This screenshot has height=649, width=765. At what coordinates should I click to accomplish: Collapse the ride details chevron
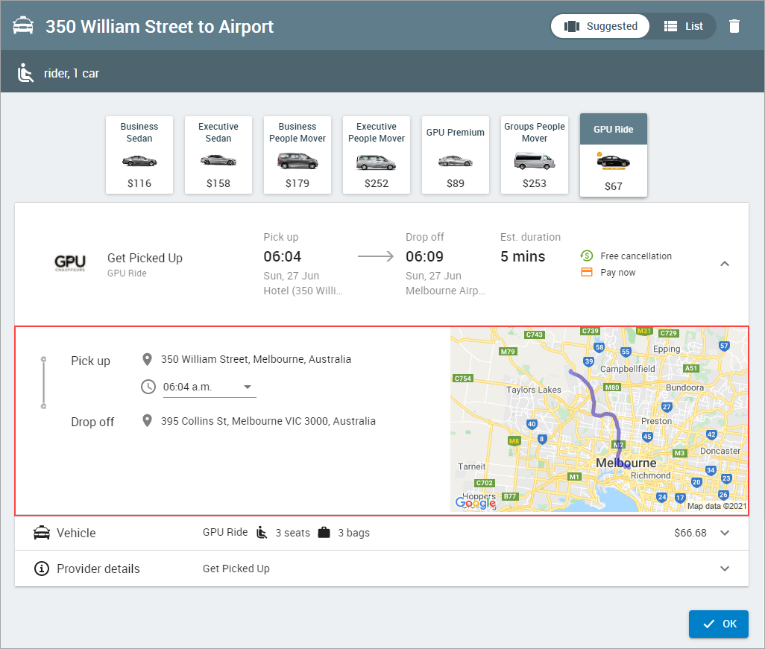tap(725, 264)
